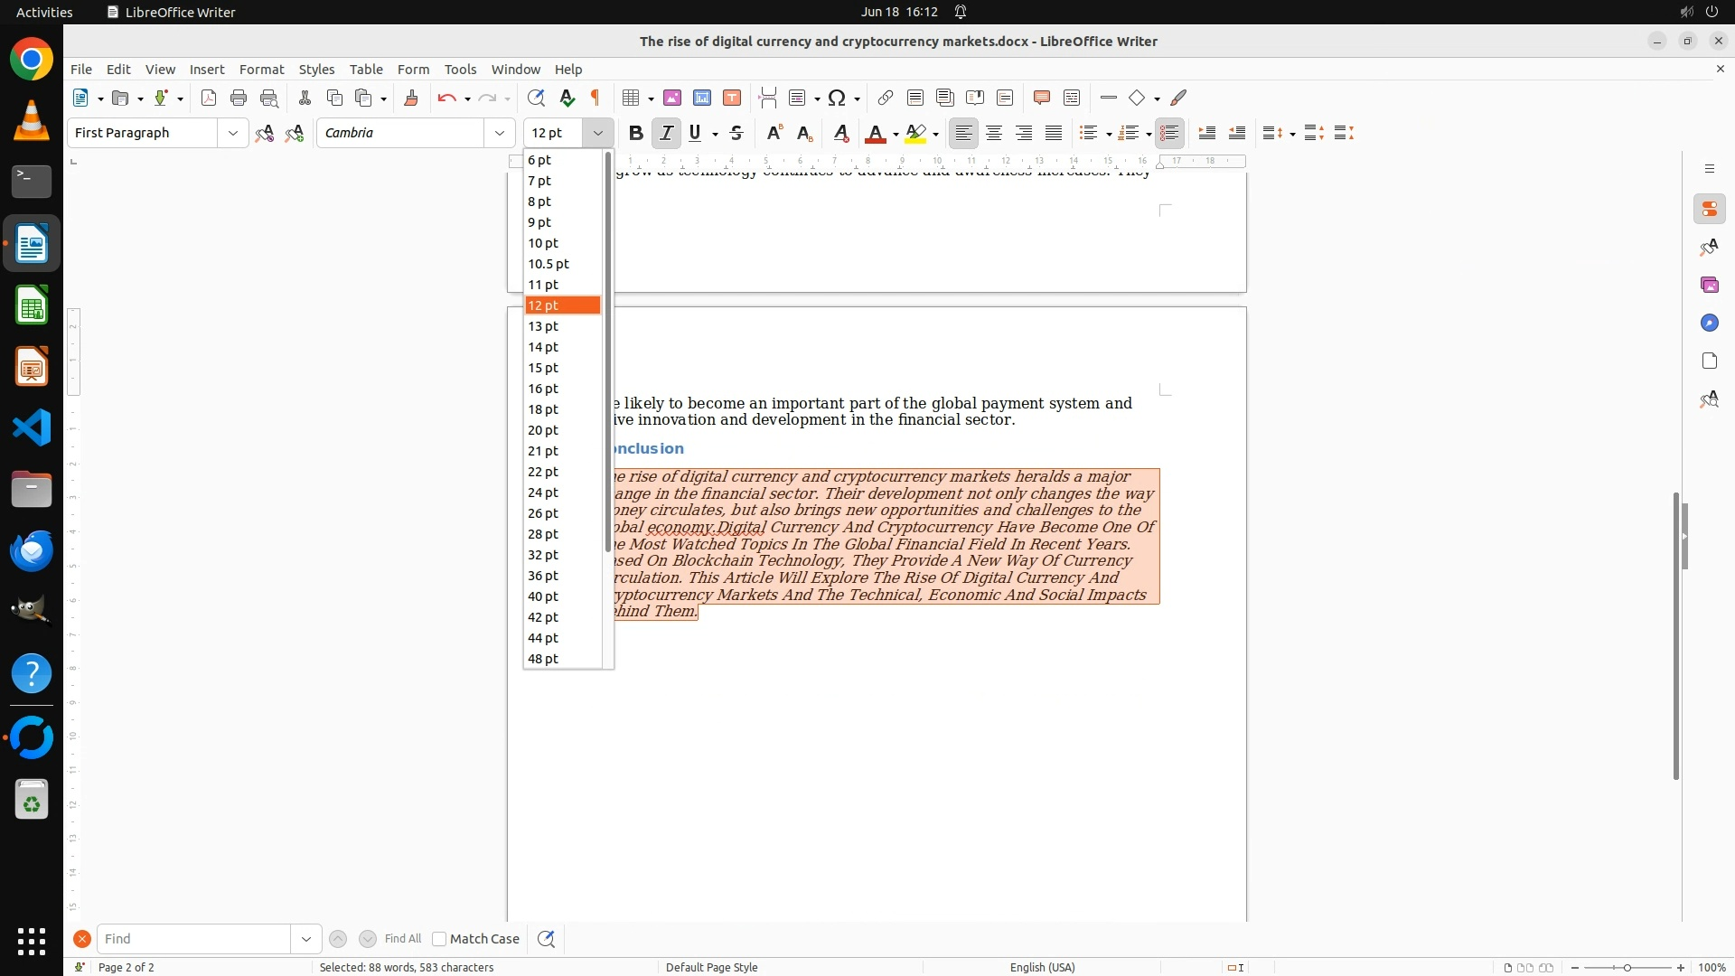Screen dimensions: 1735x976
Task: Open the sidebar Navigator panel icon
Action: point(1709,323)
